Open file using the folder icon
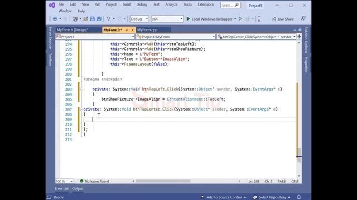The width and height of the screenshot is (357, 200). point(85,19)
